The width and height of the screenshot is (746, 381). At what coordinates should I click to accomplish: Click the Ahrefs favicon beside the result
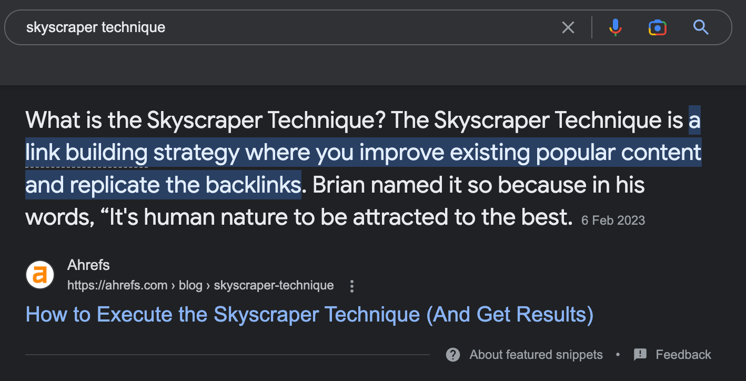[x=39, y=274]
